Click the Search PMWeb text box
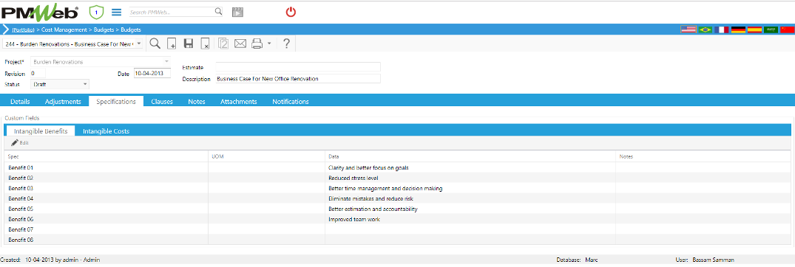The image size is (795, 267). tap(172, 12)
